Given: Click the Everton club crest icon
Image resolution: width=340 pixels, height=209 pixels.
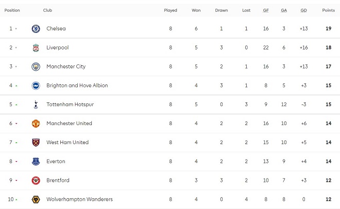Looking at the screenshot, I should (36, 162).
